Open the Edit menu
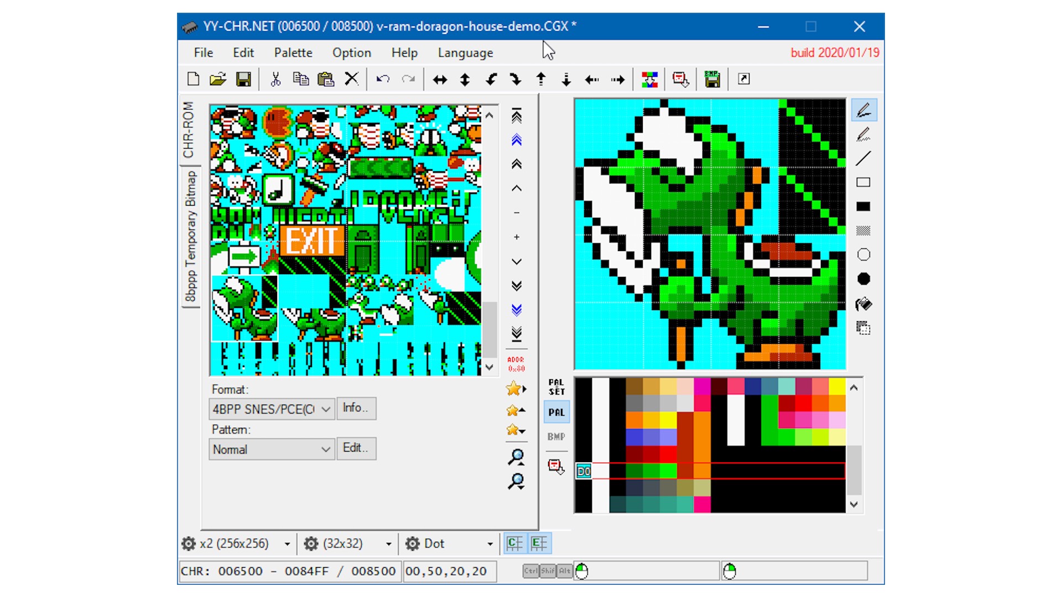 click(243, 53)
